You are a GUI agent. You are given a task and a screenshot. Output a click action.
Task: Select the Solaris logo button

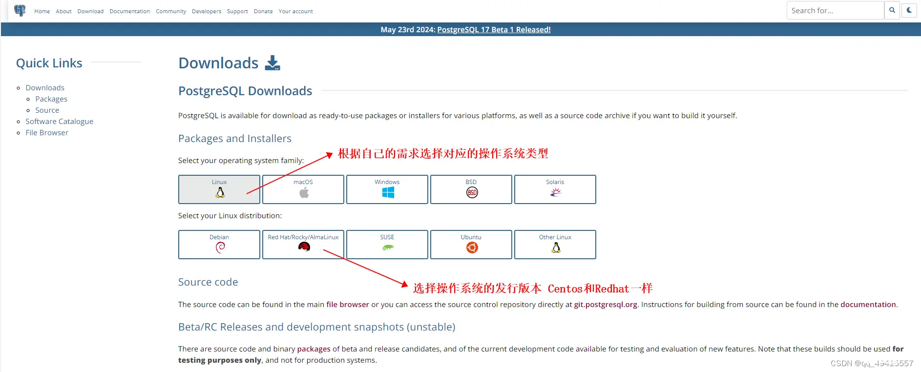pos(555,189)
